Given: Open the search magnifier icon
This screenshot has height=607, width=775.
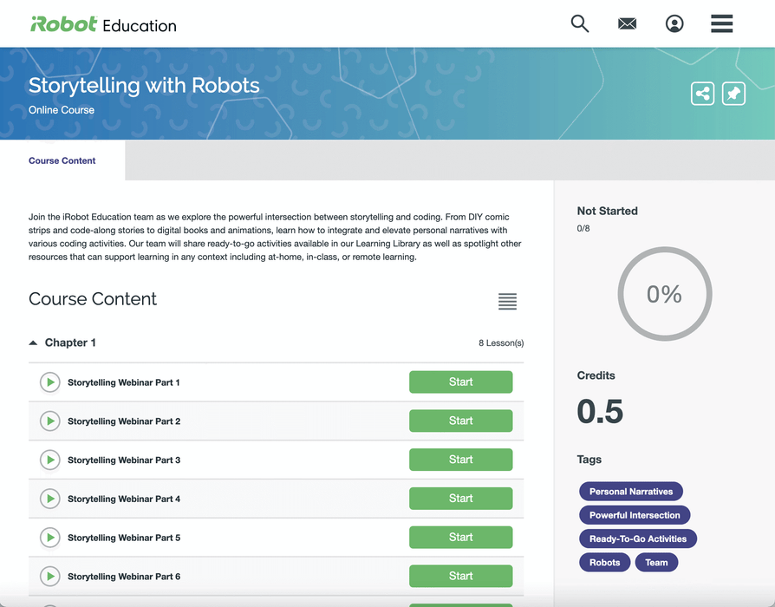Looking at the screenshot, I should tap(580, 23).
